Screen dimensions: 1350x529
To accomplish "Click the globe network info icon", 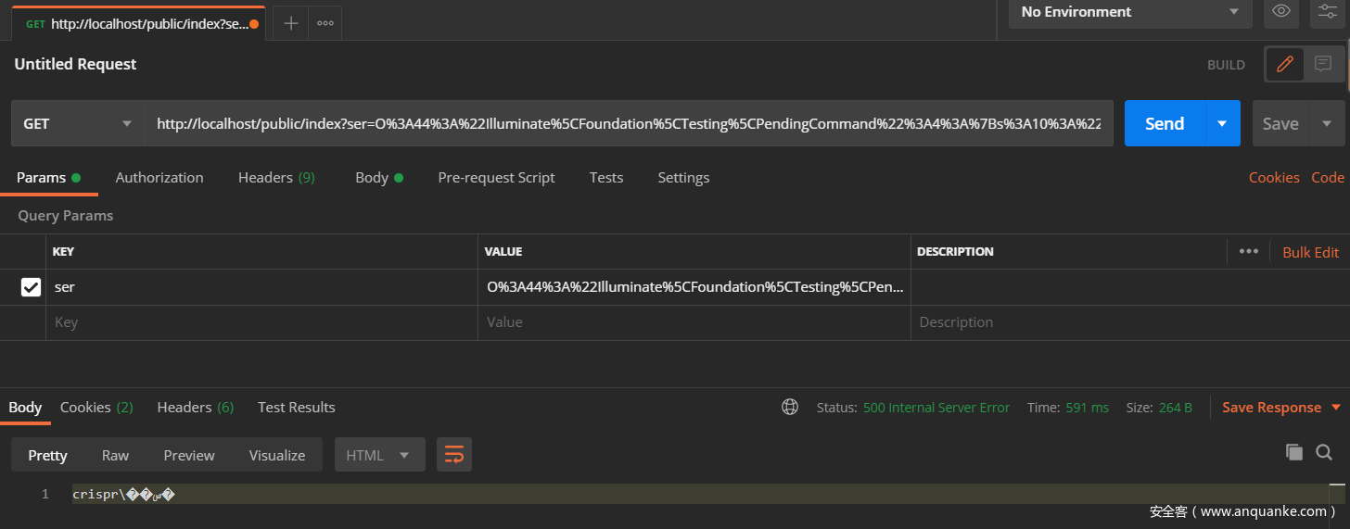I will (790, 408).
